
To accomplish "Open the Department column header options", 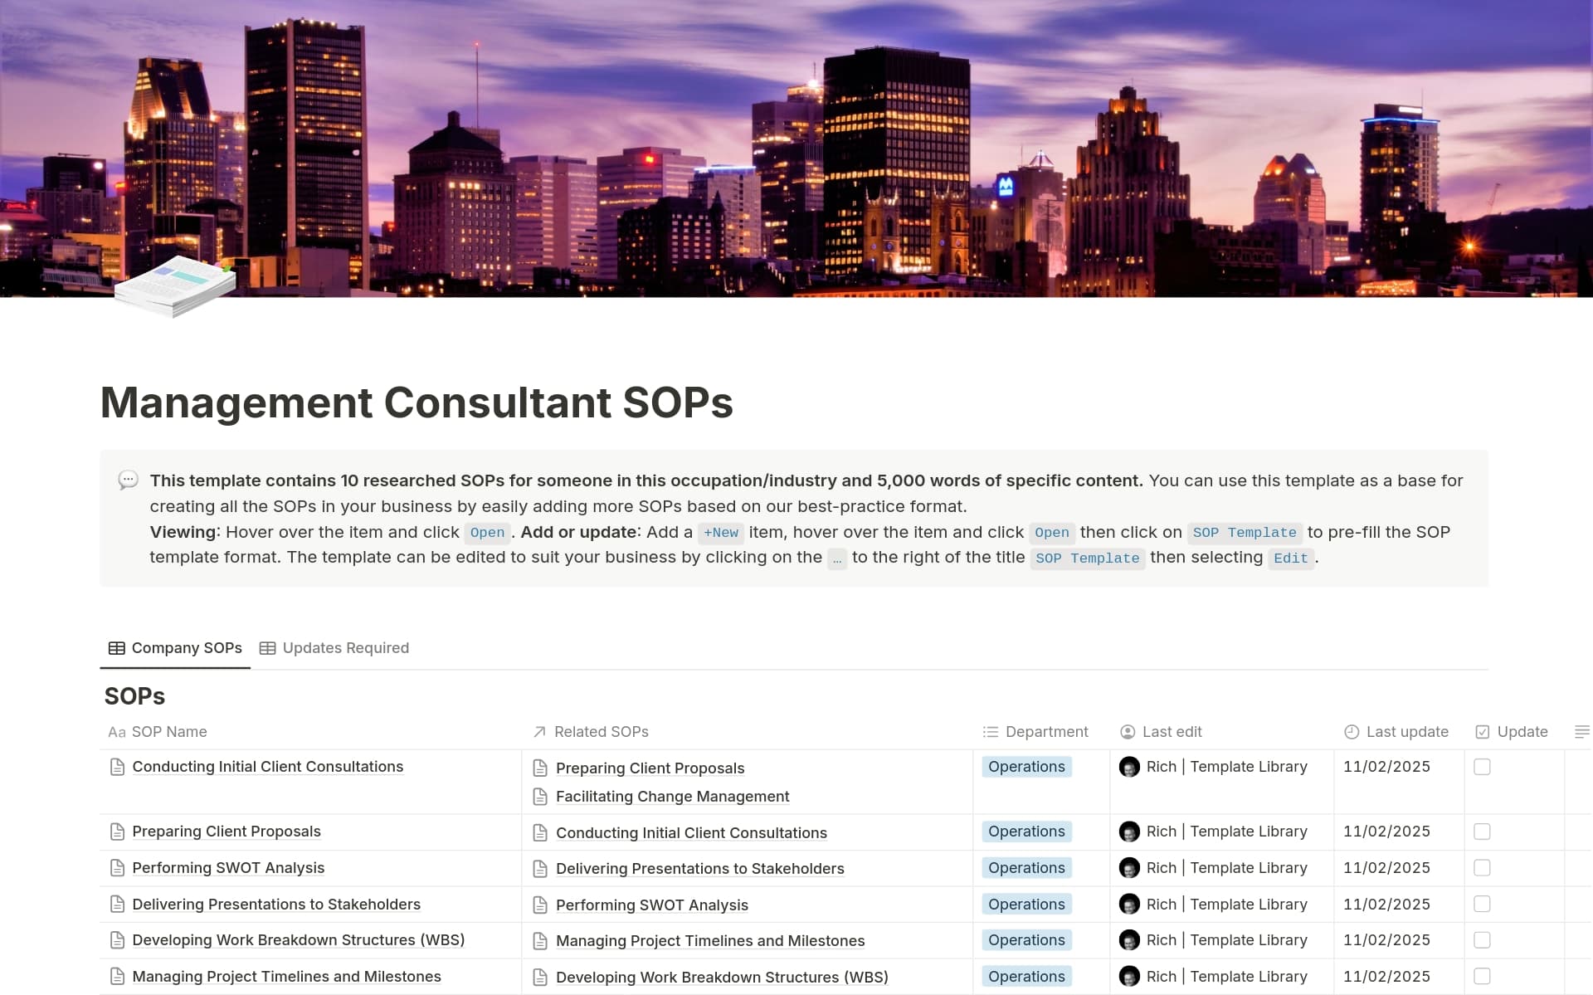I will [1045, 732].
